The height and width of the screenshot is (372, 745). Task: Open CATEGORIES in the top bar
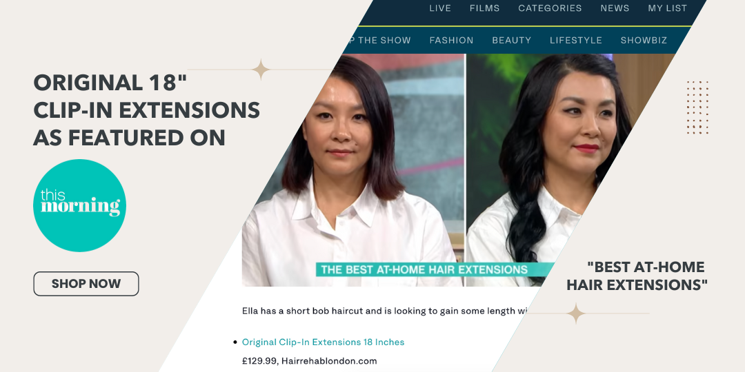point(550,8)
